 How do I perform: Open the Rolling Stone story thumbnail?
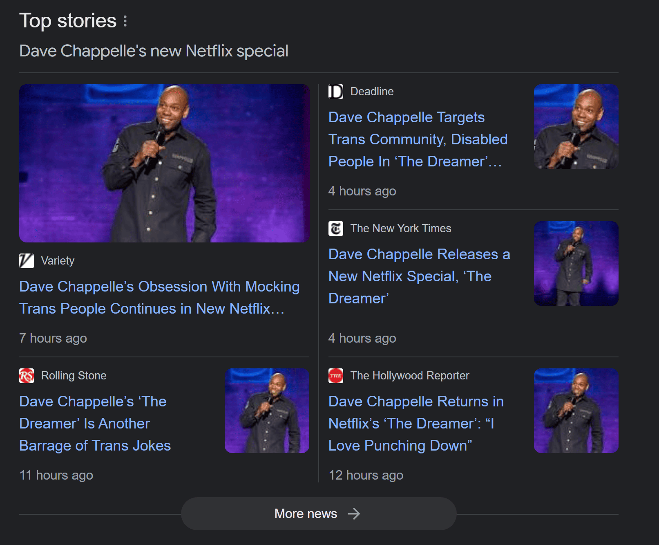[267, 410]
